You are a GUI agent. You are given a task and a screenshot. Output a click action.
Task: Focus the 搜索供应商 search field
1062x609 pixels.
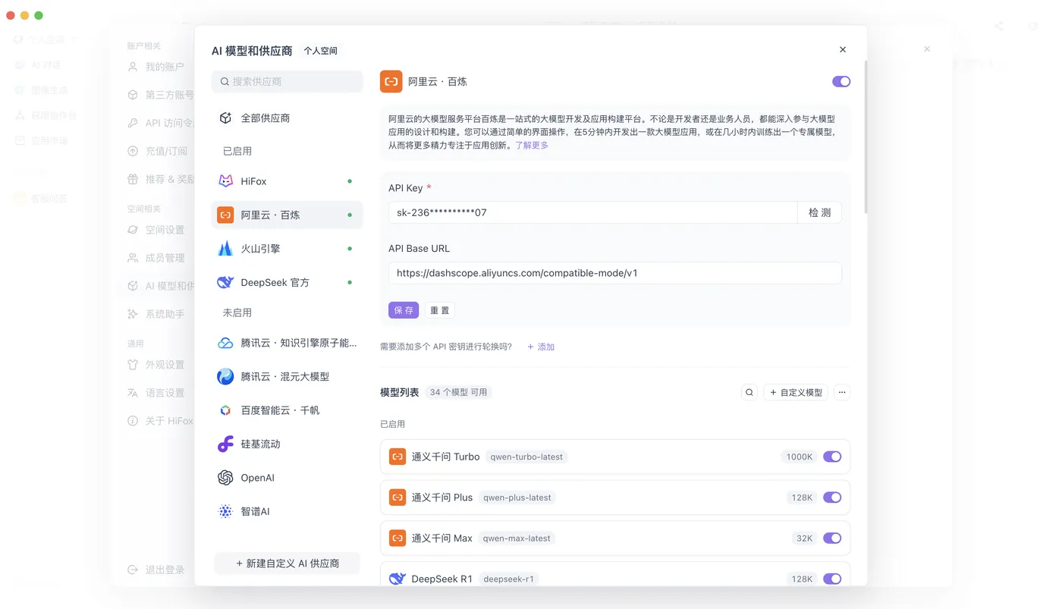click(x=287, y=81)
